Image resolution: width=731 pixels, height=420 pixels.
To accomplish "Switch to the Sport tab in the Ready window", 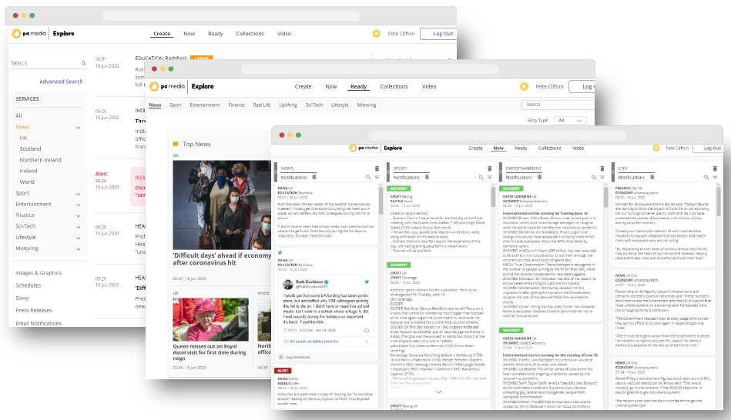I will (176, 105).
